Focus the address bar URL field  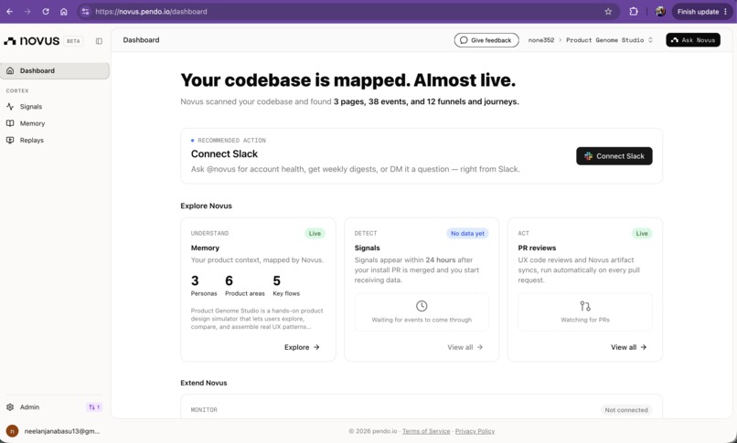coord(347,12)
